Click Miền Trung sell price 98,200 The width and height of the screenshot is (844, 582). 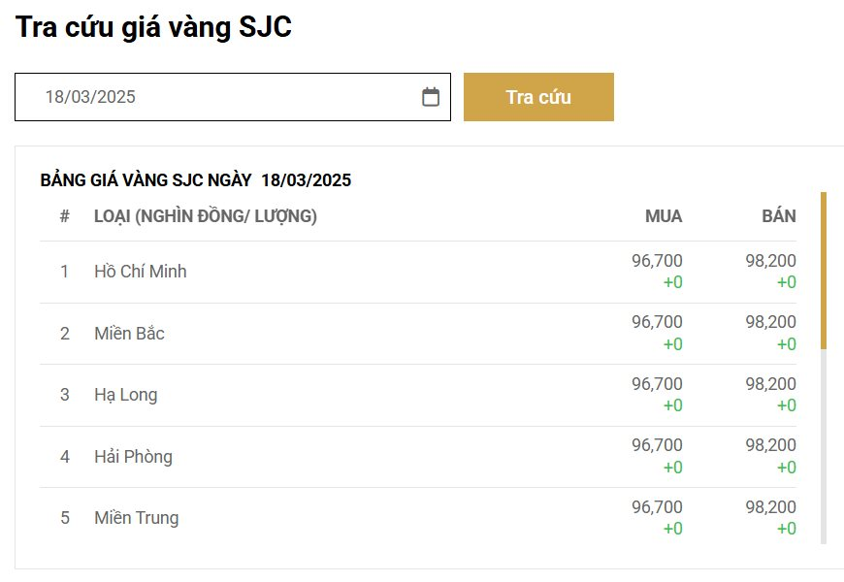point(770,507)
